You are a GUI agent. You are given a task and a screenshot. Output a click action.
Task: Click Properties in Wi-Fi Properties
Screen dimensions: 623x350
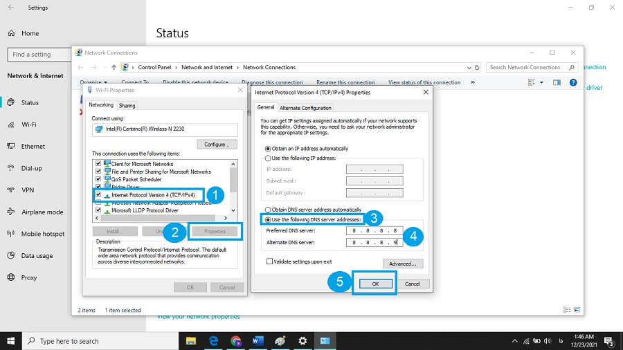tap(215, 231)
